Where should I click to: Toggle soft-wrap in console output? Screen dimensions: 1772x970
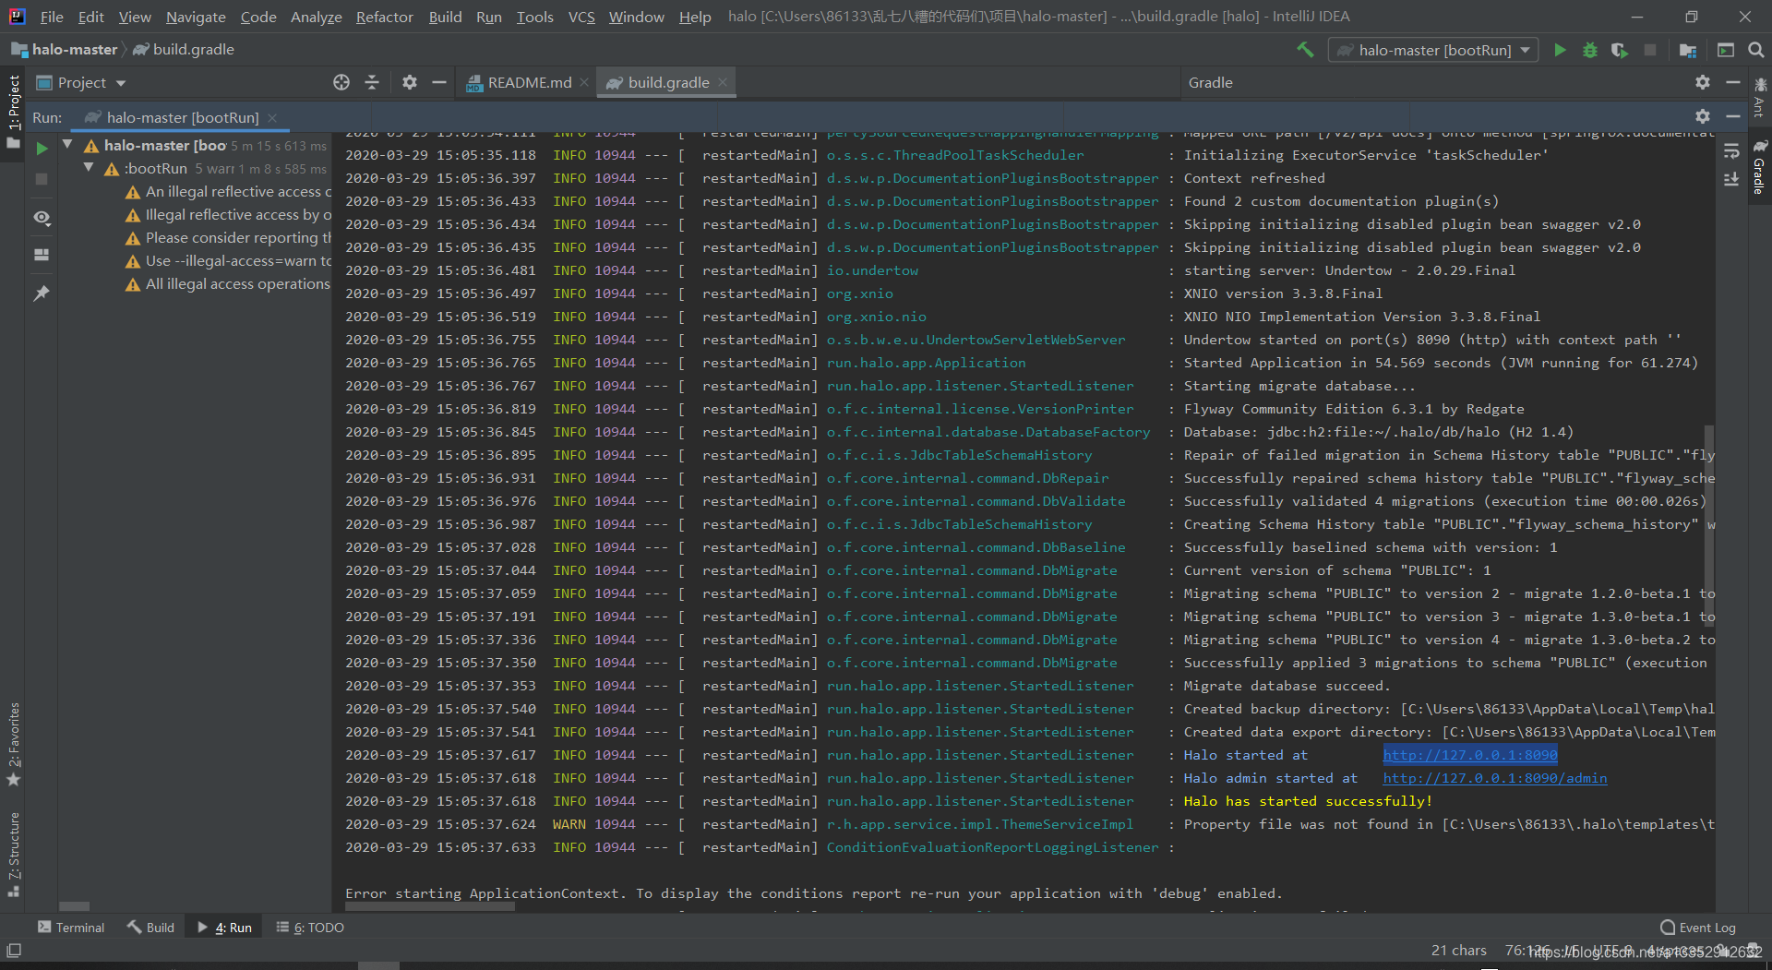pos(1731,151)
